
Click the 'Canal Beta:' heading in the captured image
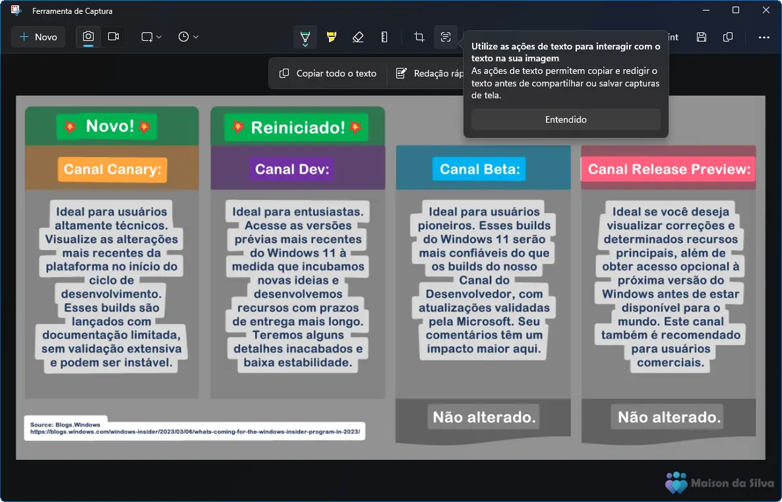click(x=479, y=170)
